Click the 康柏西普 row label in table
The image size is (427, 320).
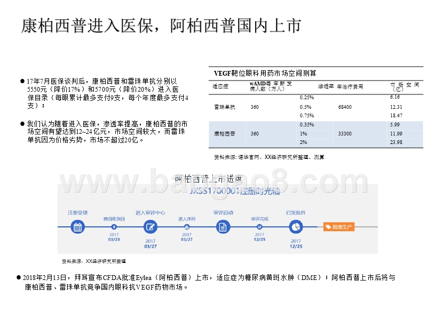click(x=225, y=134)
